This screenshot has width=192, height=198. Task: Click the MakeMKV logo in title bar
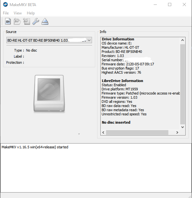[x=5, y=5]
